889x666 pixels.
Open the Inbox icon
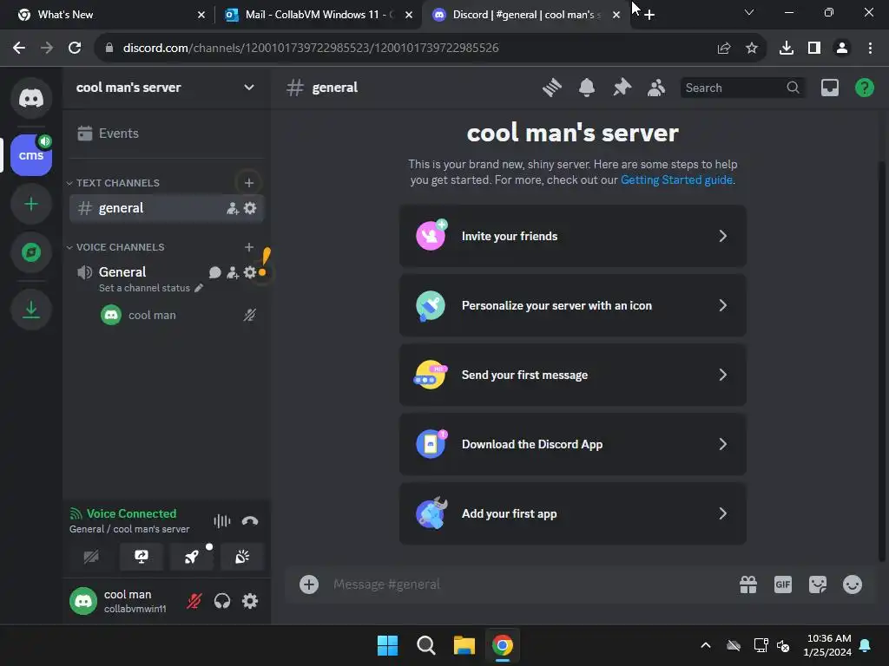(x=829, y=88)
